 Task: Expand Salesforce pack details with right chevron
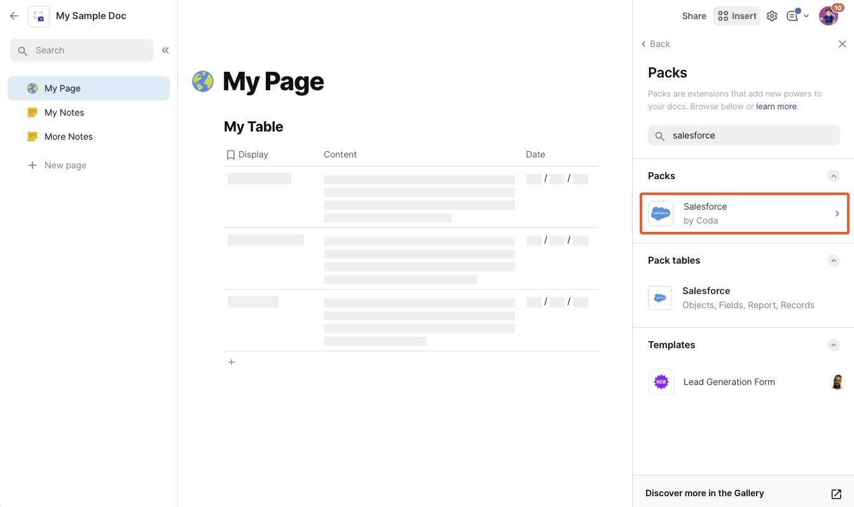coord(837,213)
